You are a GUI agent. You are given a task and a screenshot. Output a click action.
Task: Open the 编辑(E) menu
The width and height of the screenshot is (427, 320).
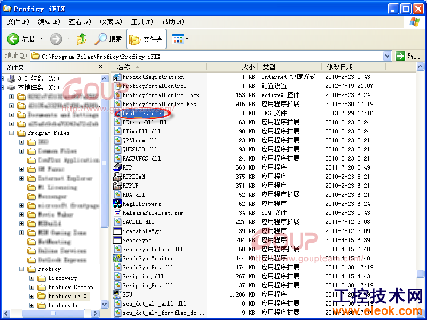click(49, 22)
